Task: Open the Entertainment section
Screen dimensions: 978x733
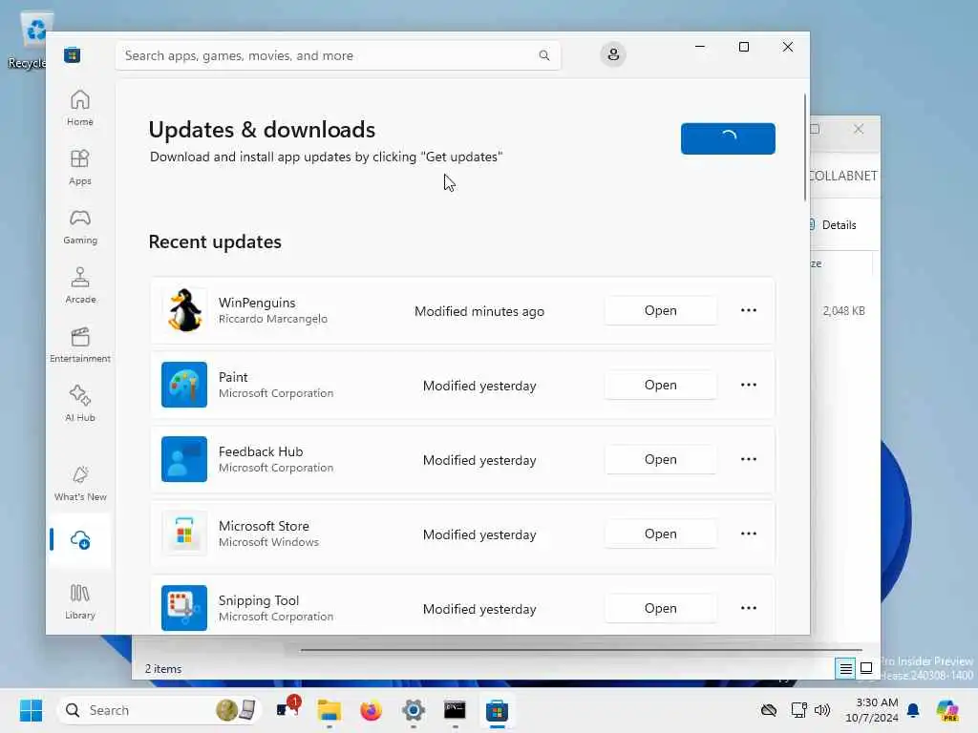Action: (x=80, y=345)
